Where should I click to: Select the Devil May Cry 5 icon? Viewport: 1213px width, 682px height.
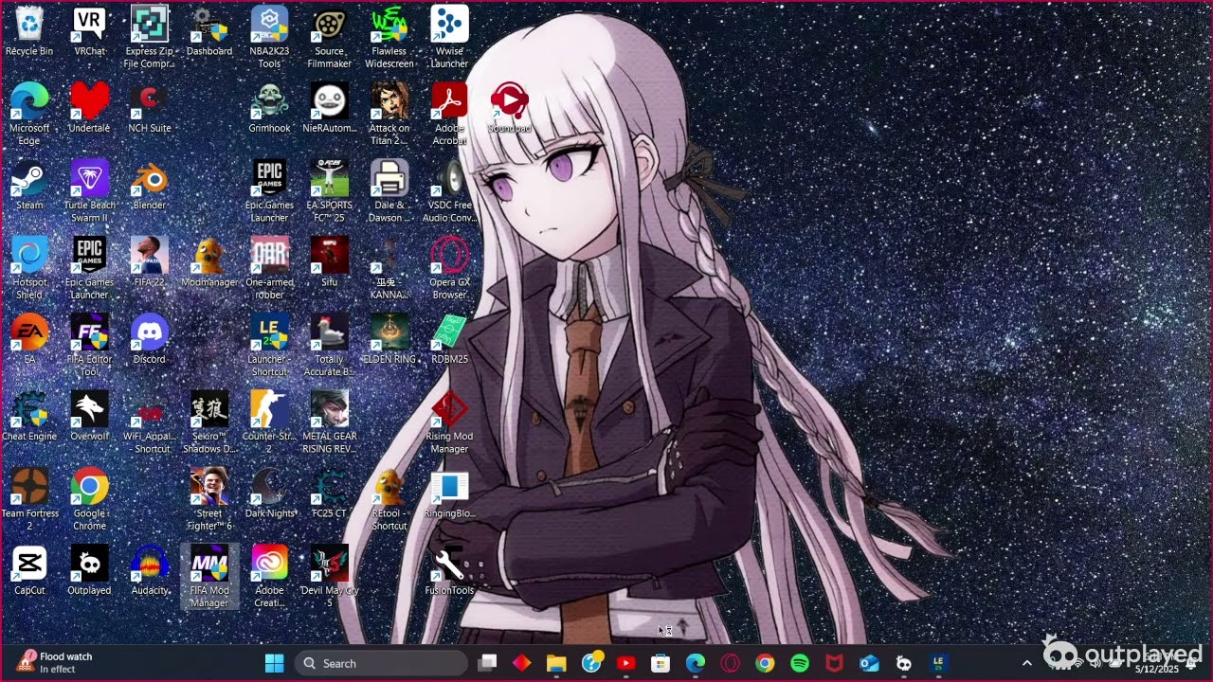coord(329,575)
